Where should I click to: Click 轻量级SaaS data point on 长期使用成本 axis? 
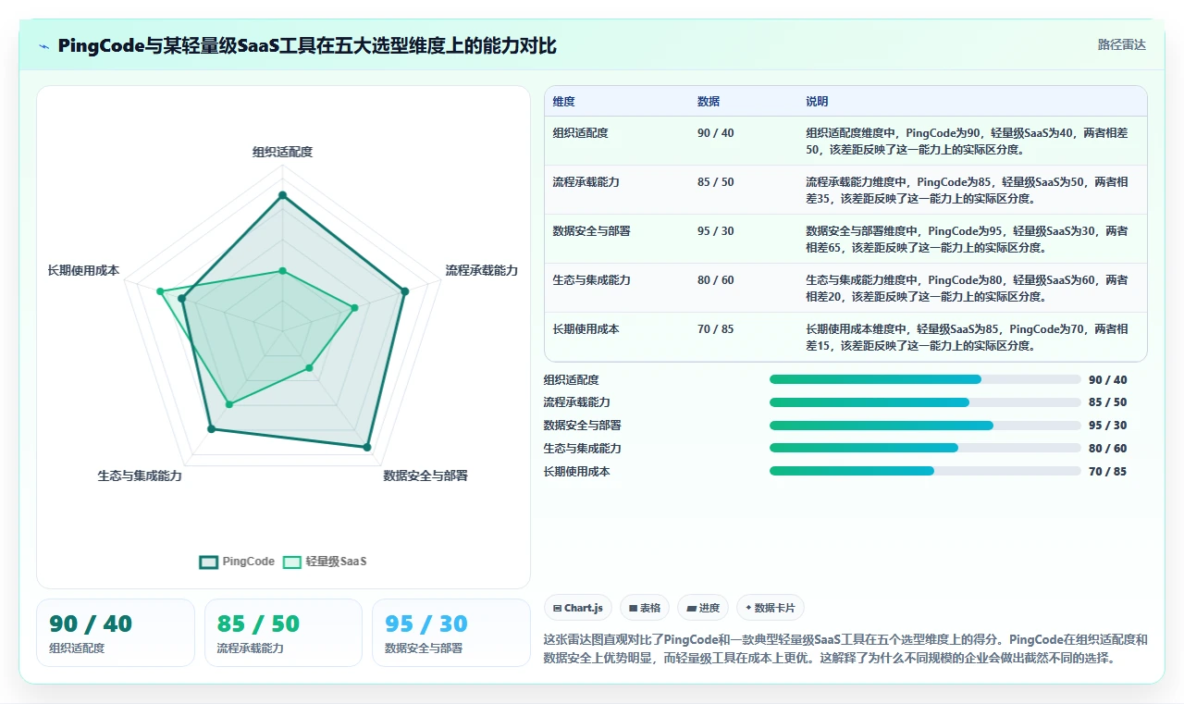(160, 291)
